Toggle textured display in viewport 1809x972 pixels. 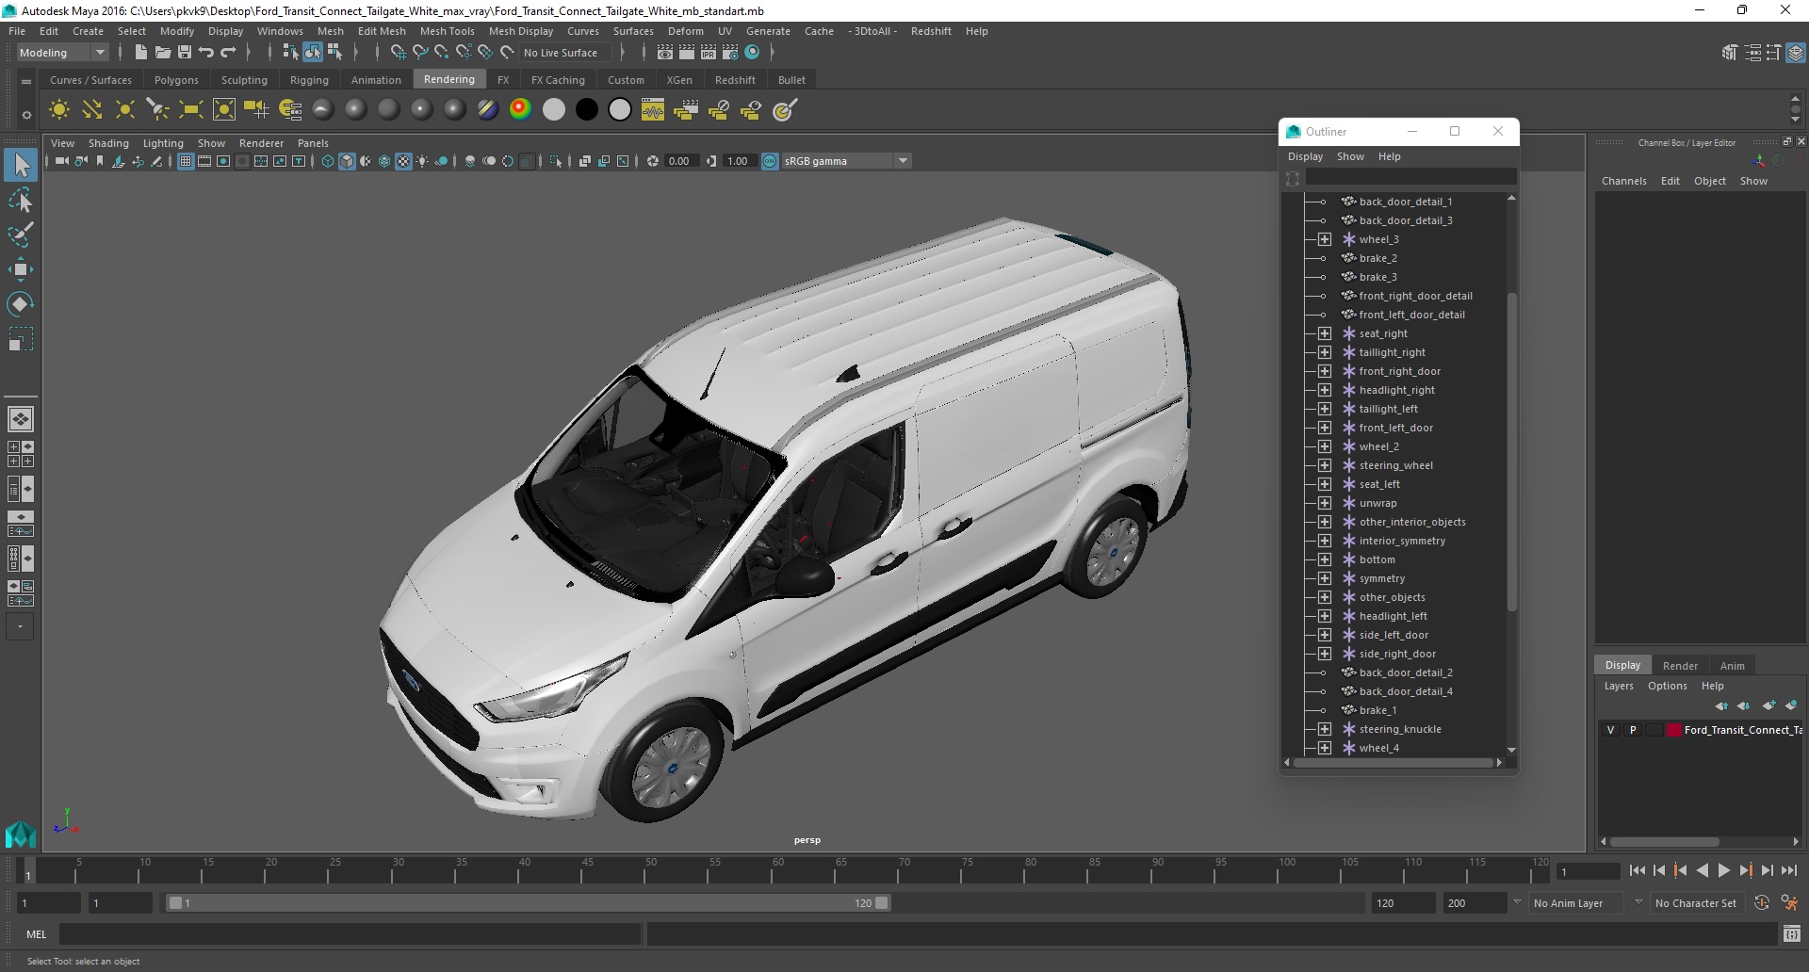403,161
